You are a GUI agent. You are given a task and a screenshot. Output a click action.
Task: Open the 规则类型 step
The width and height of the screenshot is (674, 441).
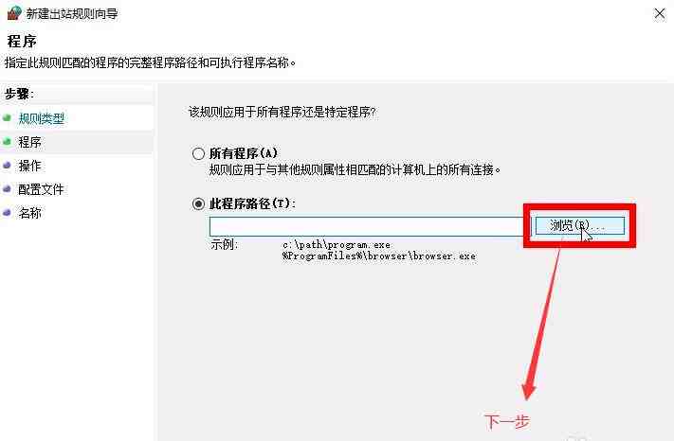click(x=42, y=118)
